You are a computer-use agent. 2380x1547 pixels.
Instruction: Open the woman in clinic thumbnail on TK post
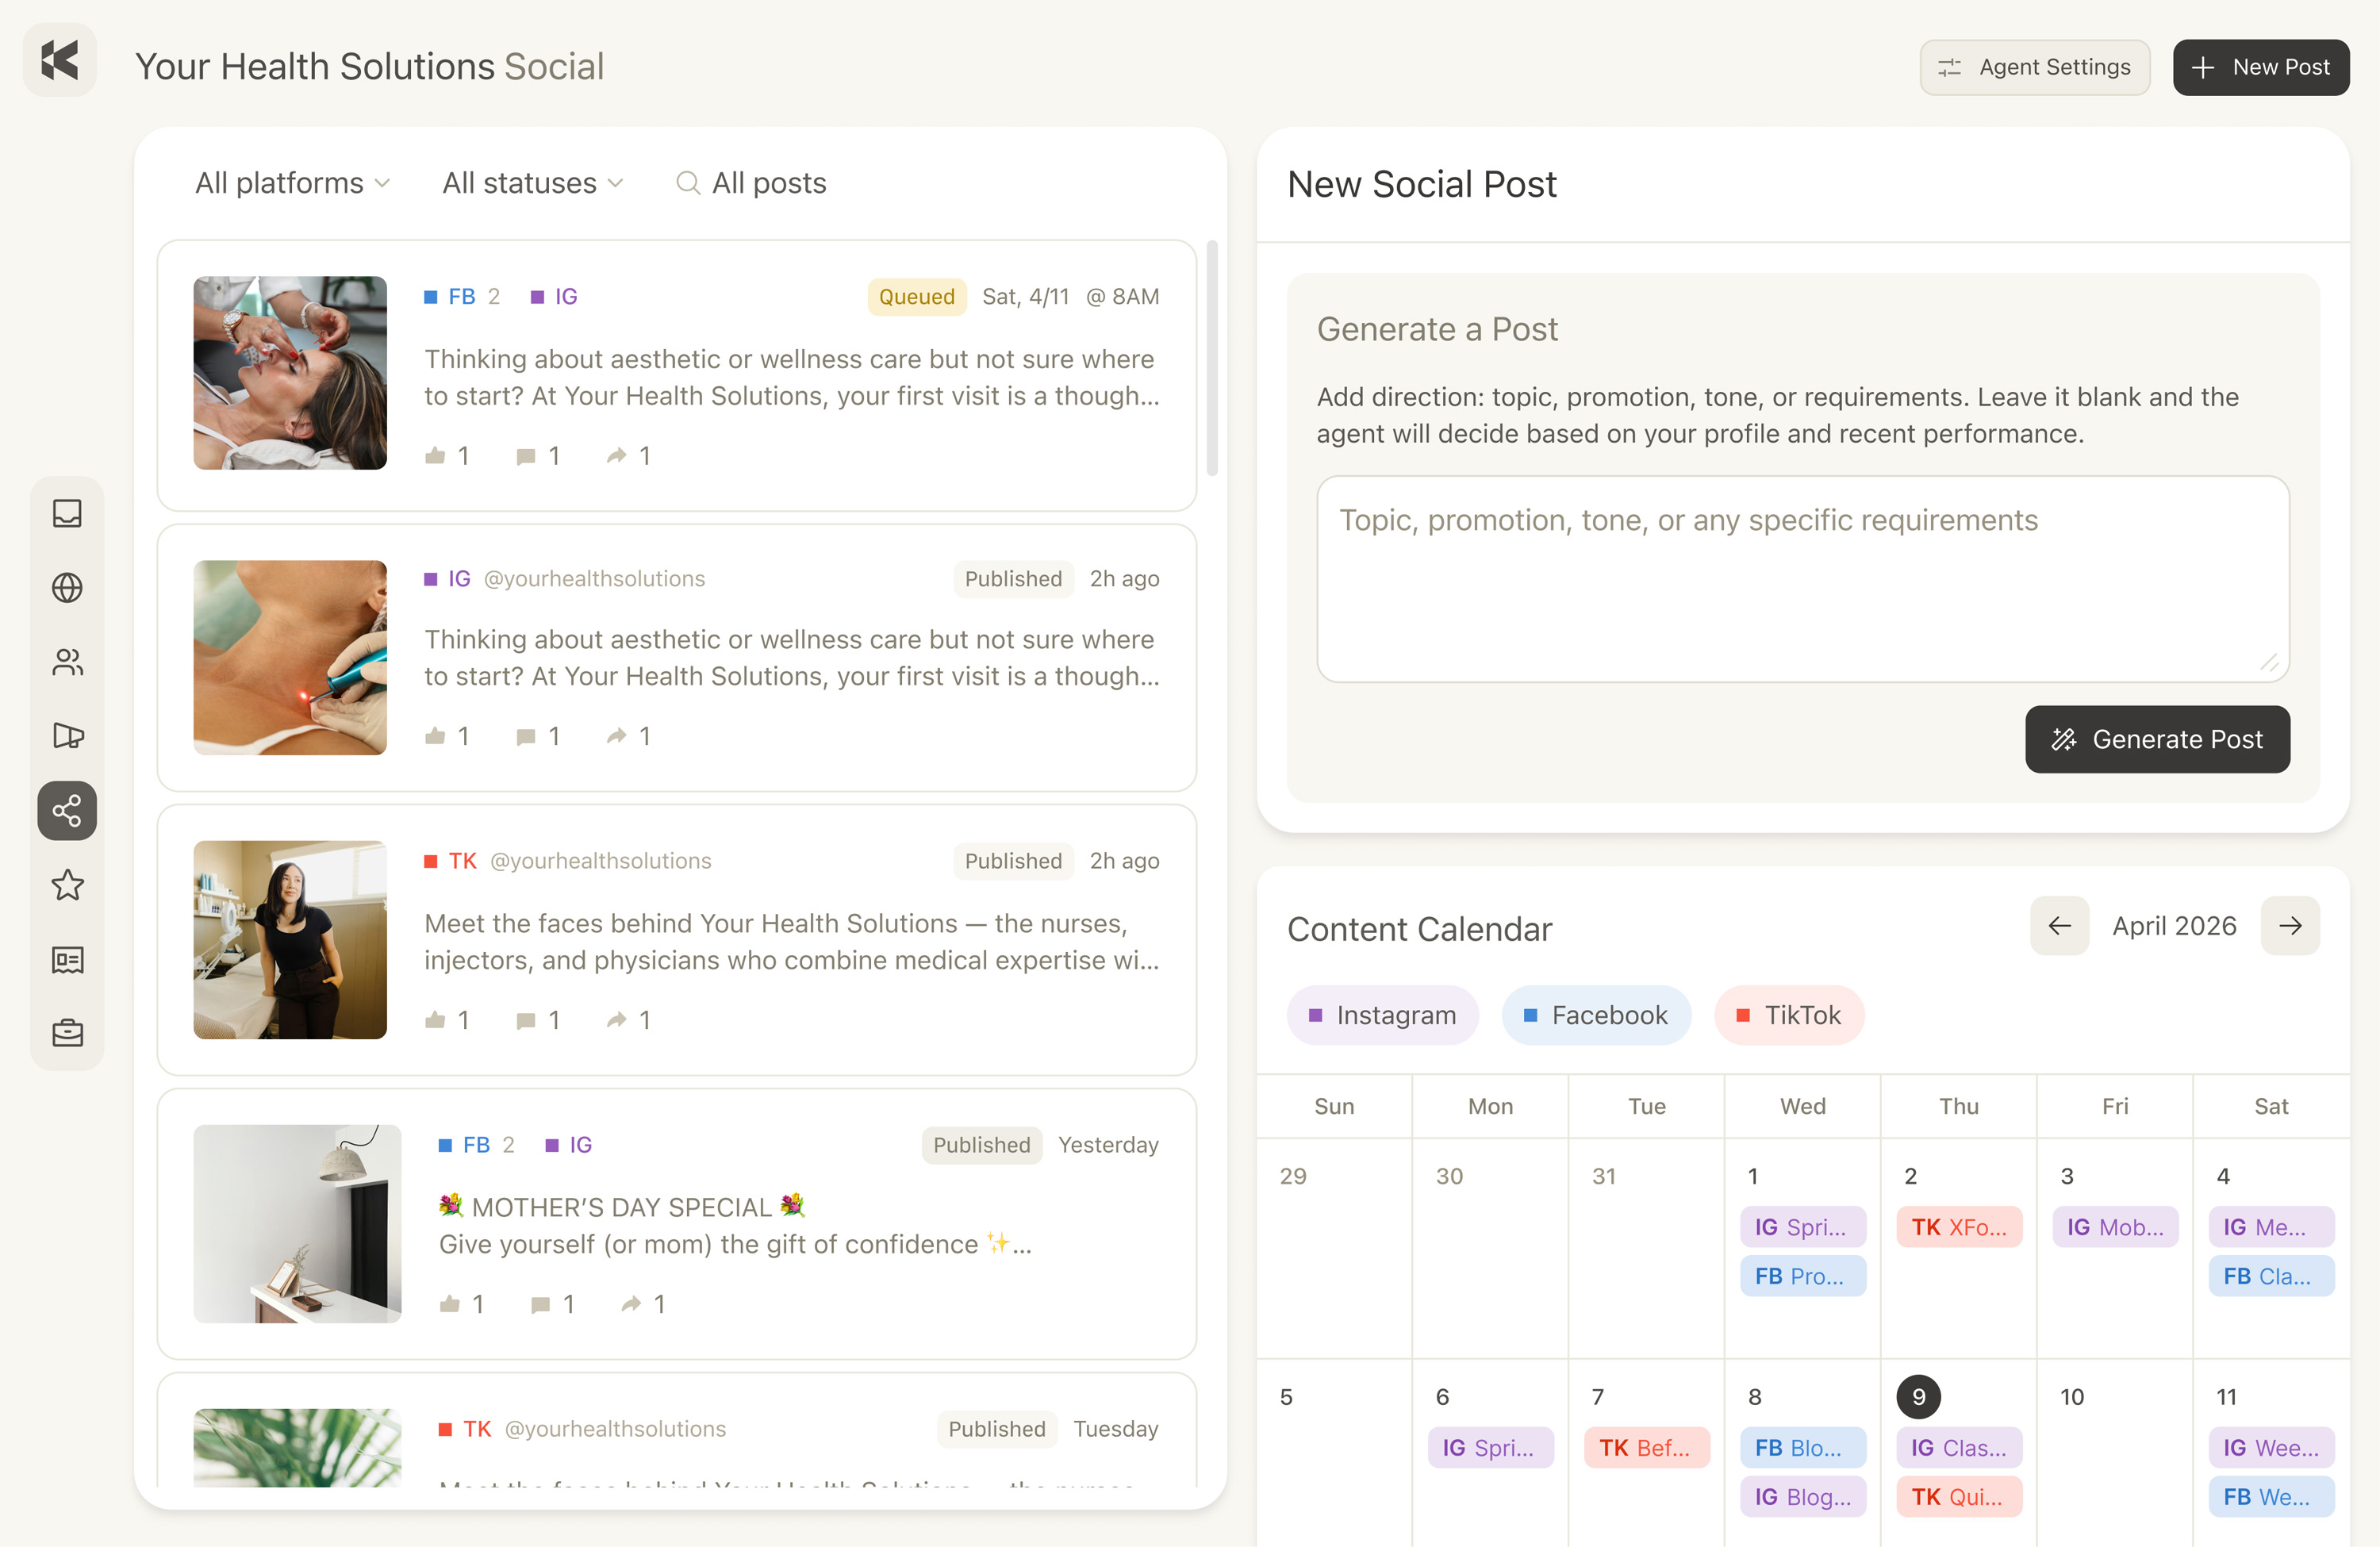tap(290, 940)
